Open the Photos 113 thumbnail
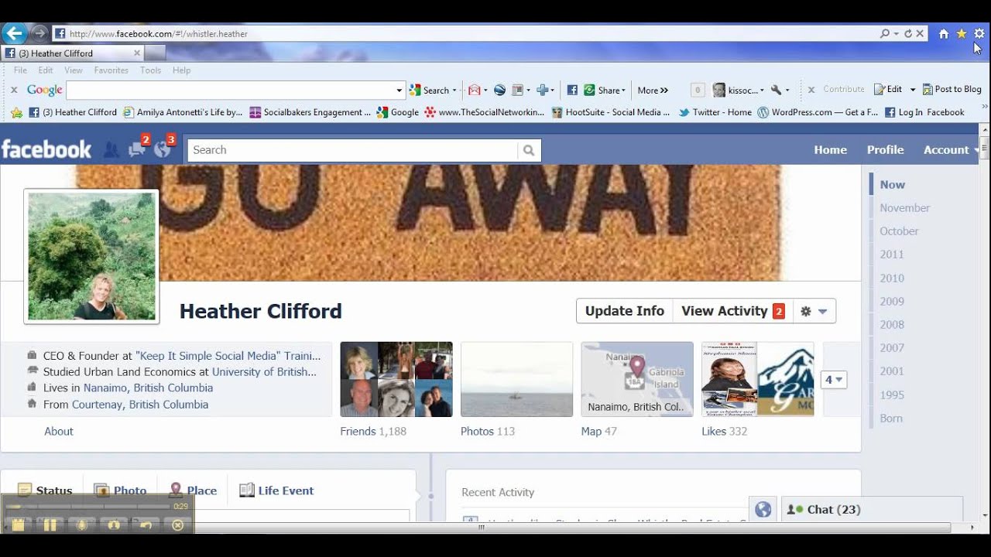The height and width of the screenshot is (557, 991). pos(516,379)
